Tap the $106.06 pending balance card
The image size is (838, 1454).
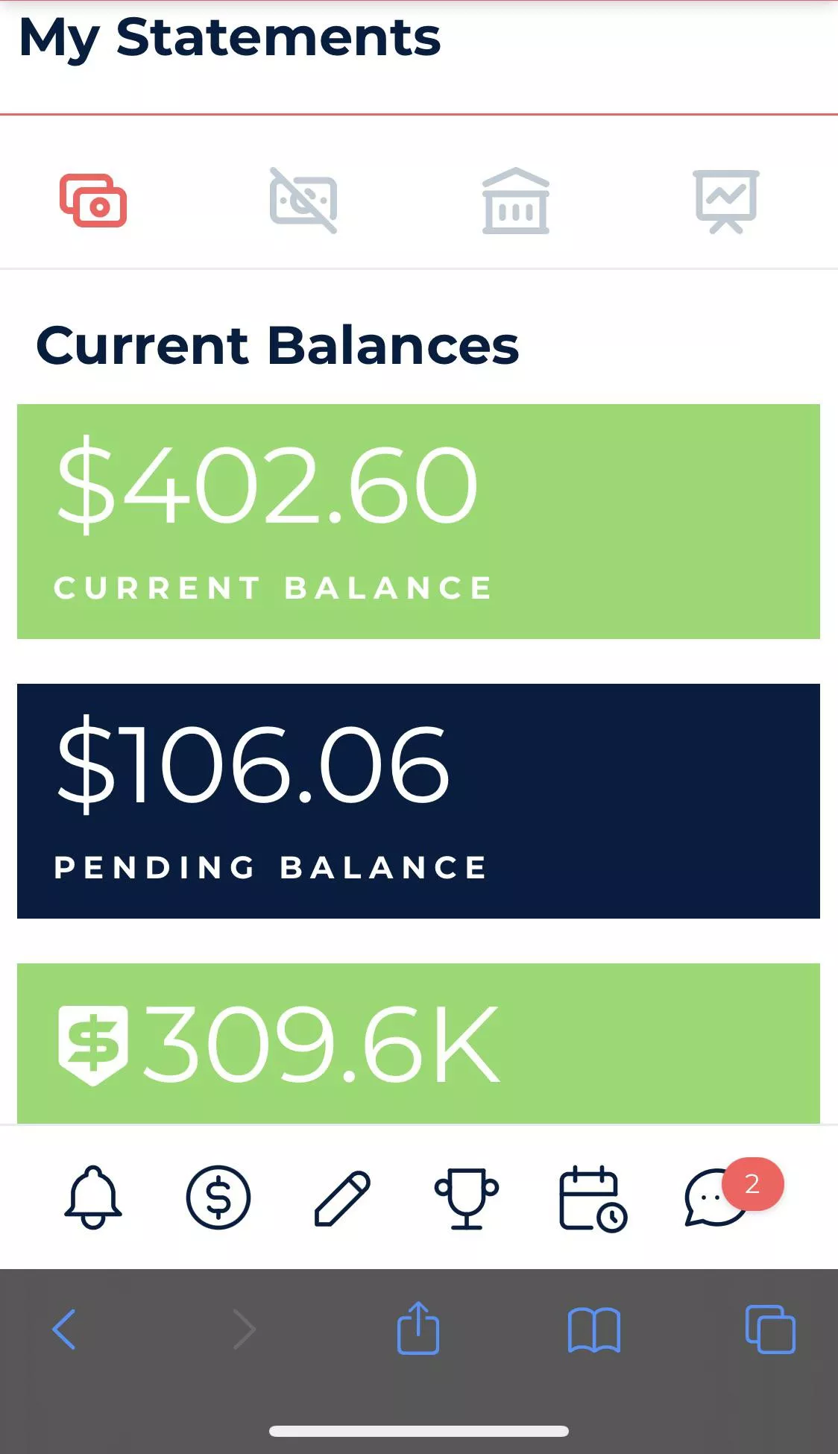(x=418, y=801)
